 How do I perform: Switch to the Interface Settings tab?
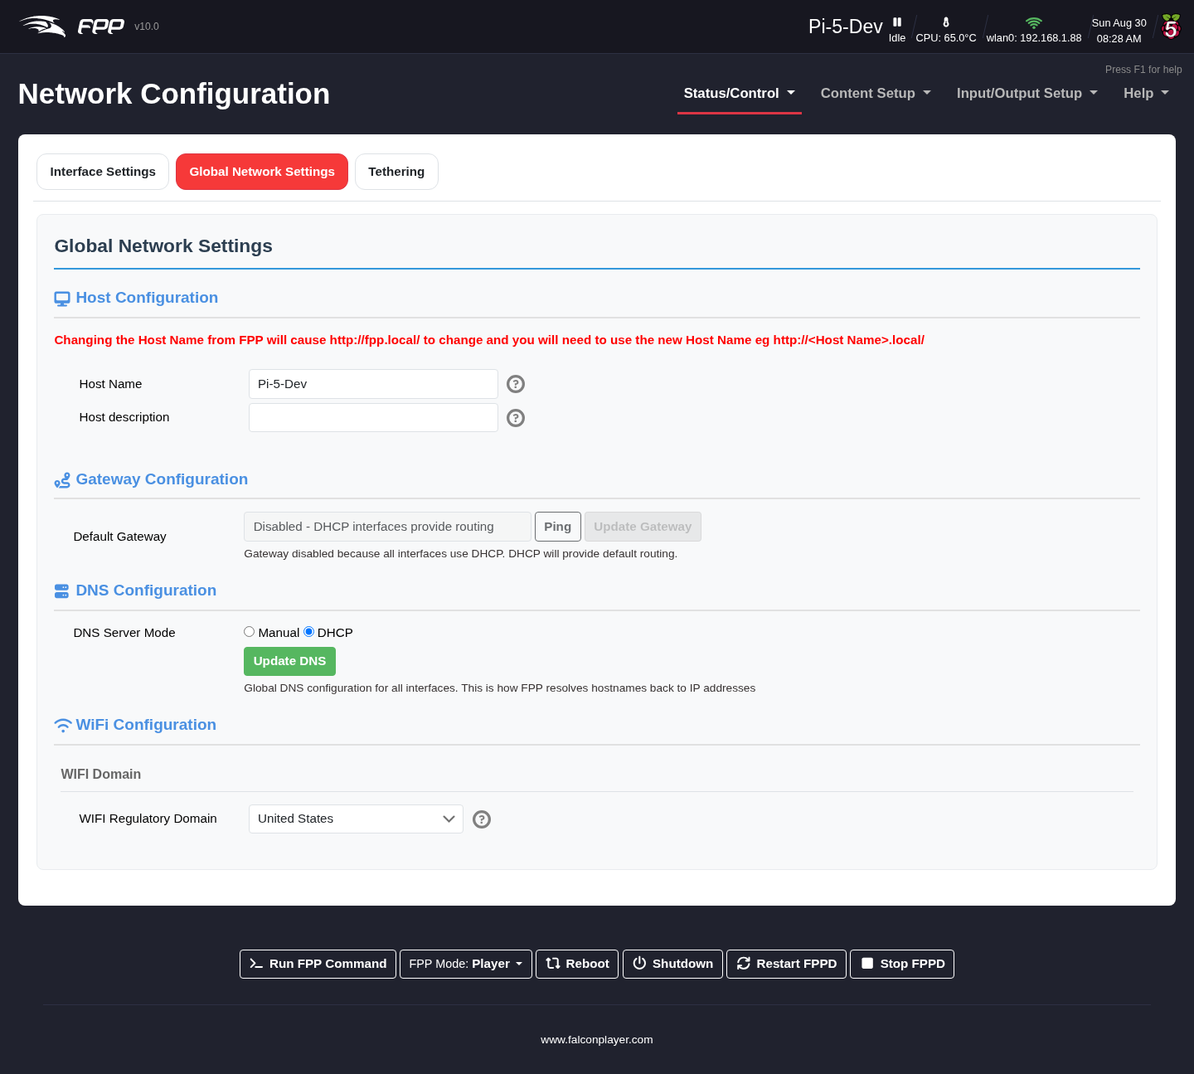tap(103, 172)
